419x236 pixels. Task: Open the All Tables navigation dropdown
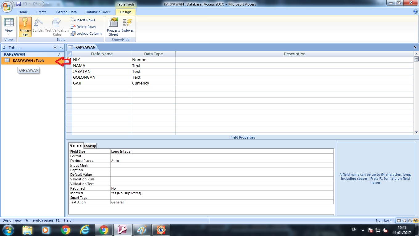coord(55,48)
